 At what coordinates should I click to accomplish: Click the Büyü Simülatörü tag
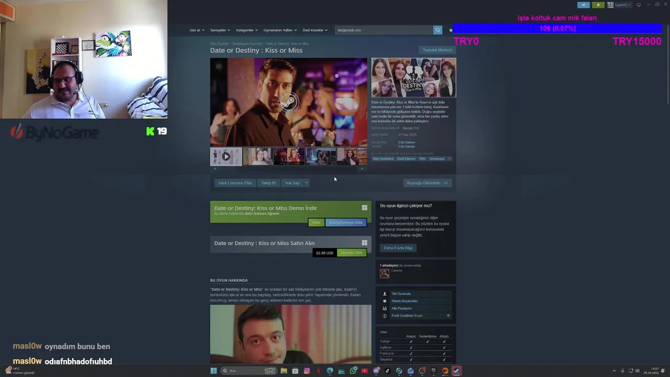pos(383,159)
